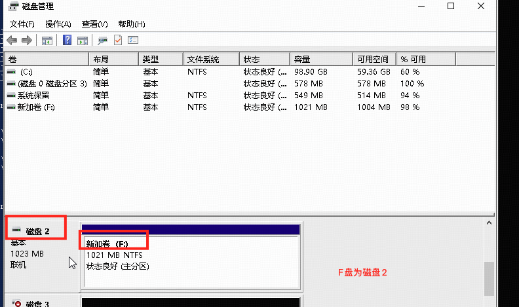Click the connect/rescan disk toolbar icon
The height and width of the screenshot is (307, 519).
click(102, 41)
